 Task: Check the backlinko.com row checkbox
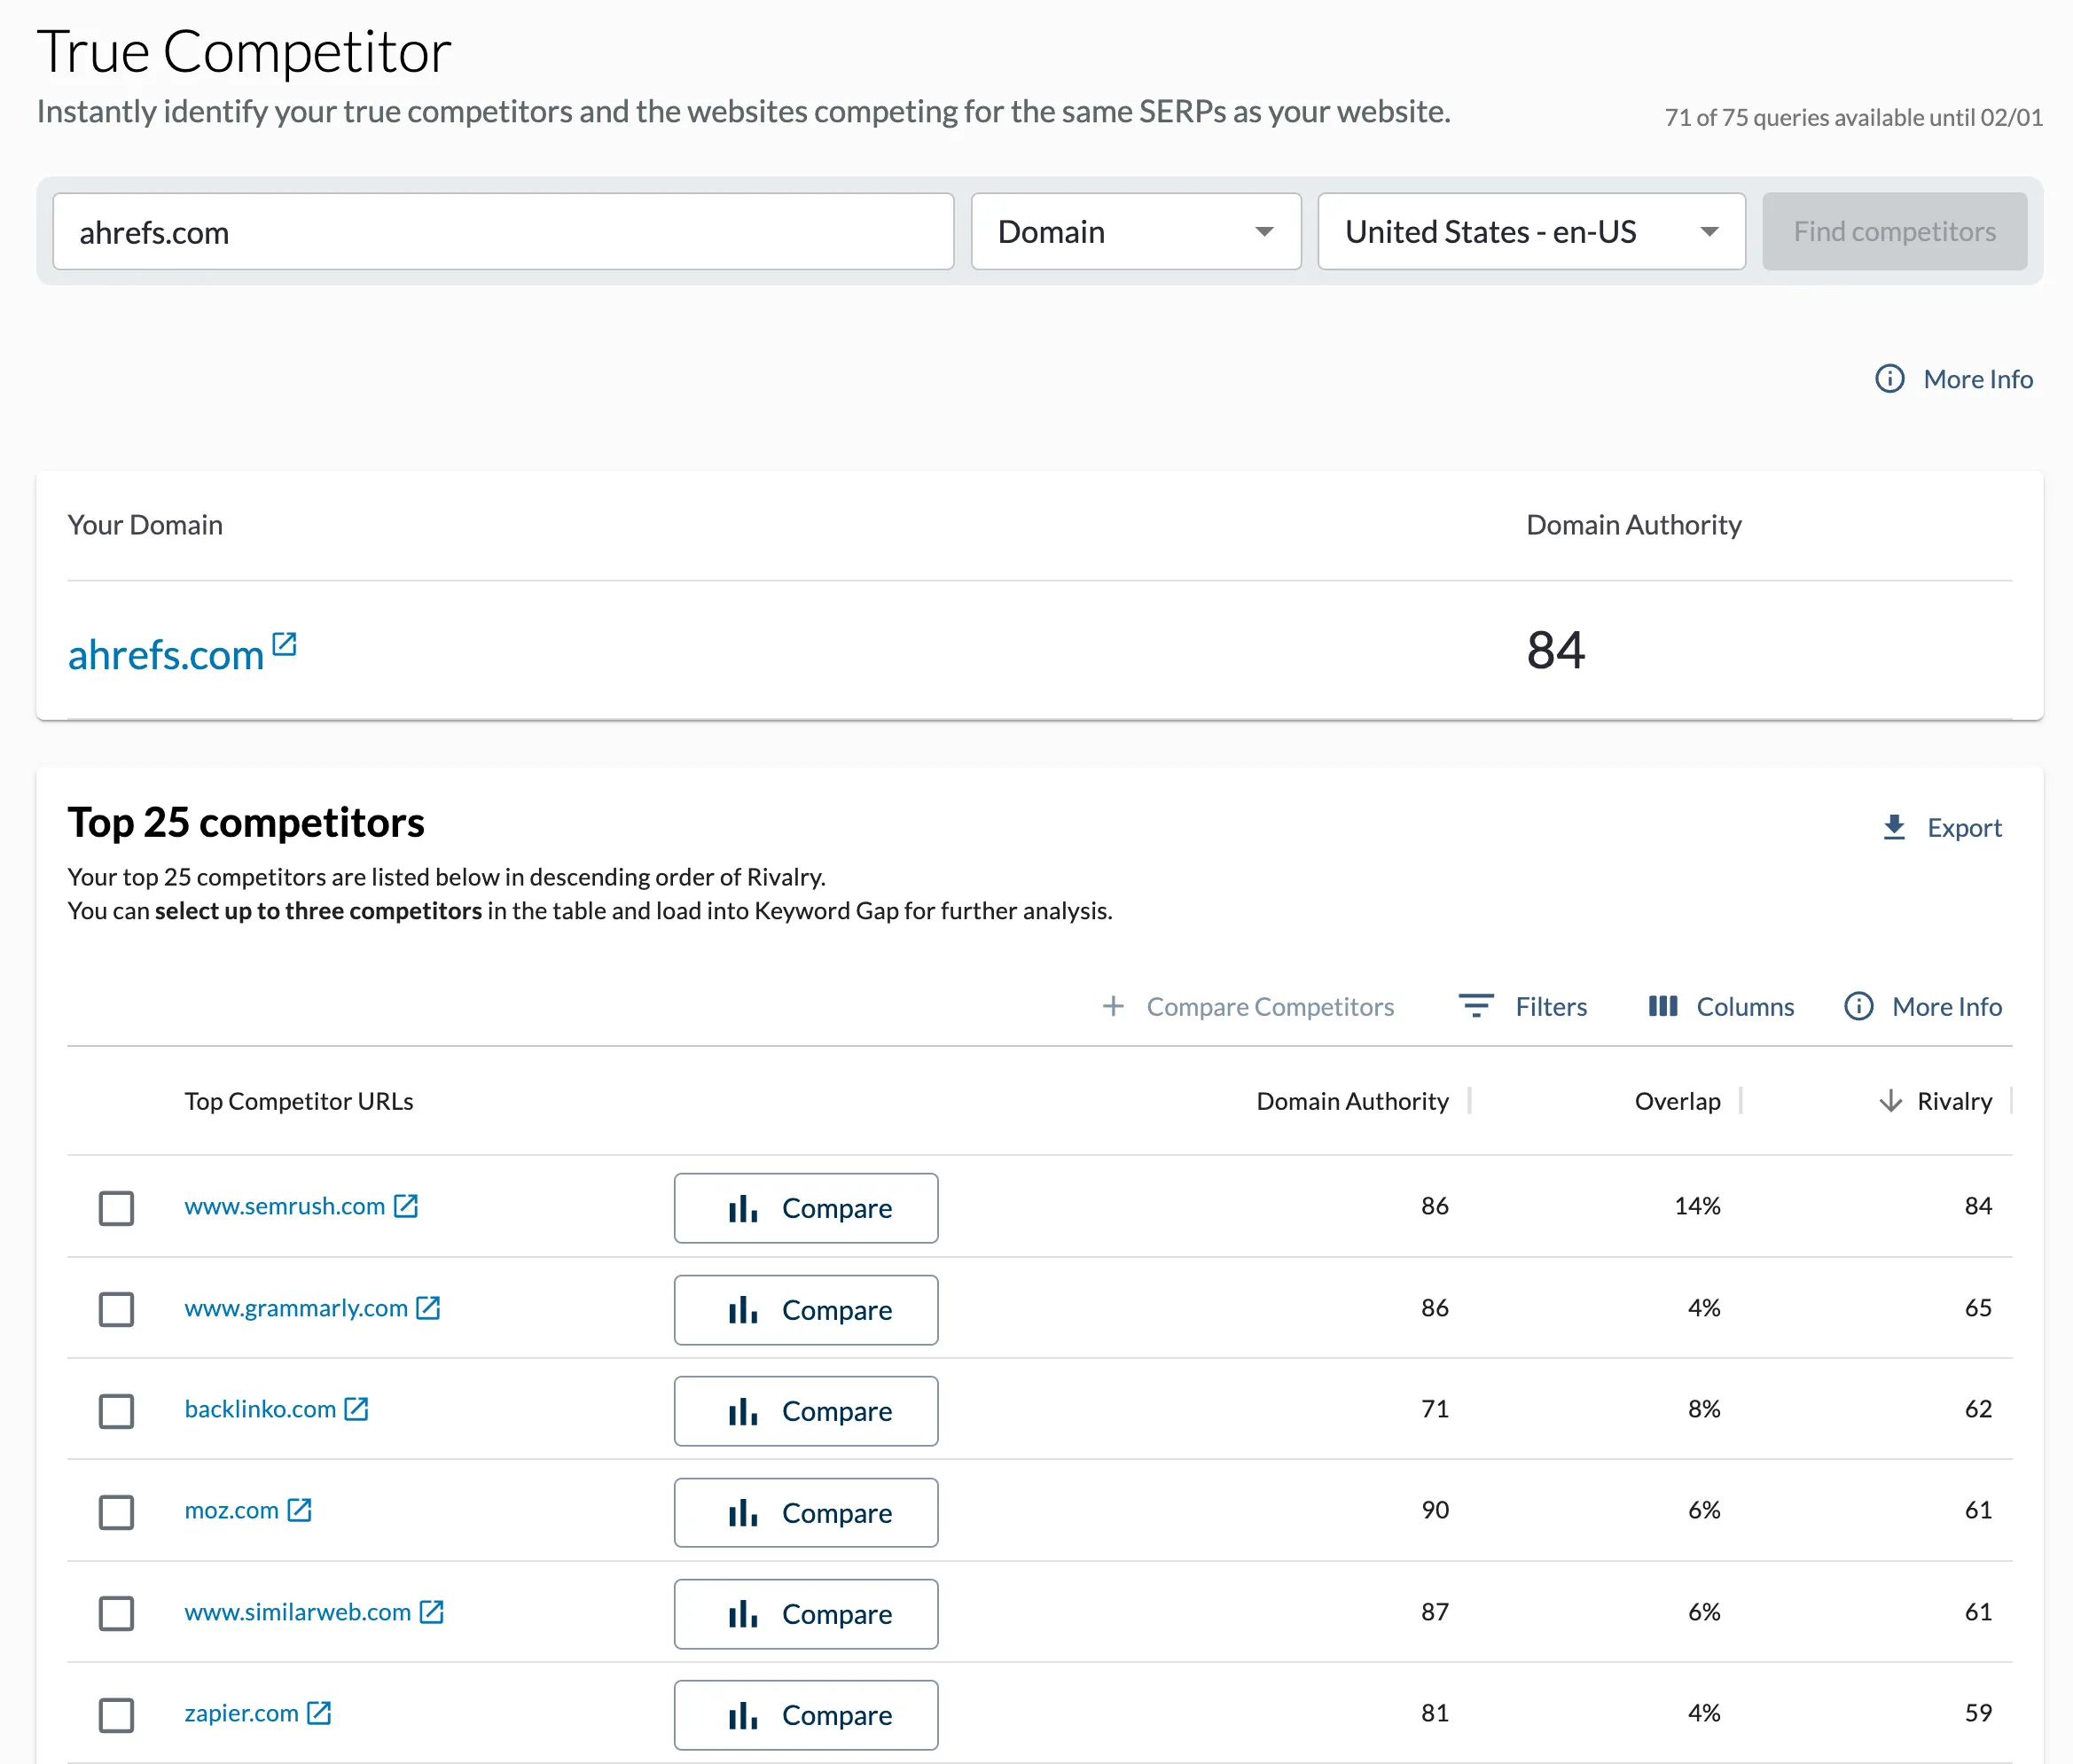(117, 1411)
